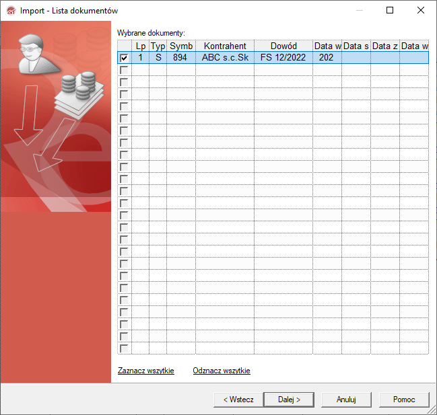
Task: Click the Lp column header
Action: click(x=141, y=46)
